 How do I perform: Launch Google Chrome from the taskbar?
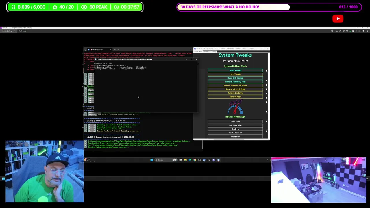[x=195, y=160]
